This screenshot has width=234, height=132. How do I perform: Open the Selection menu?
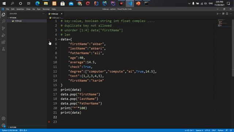(20, 9)
